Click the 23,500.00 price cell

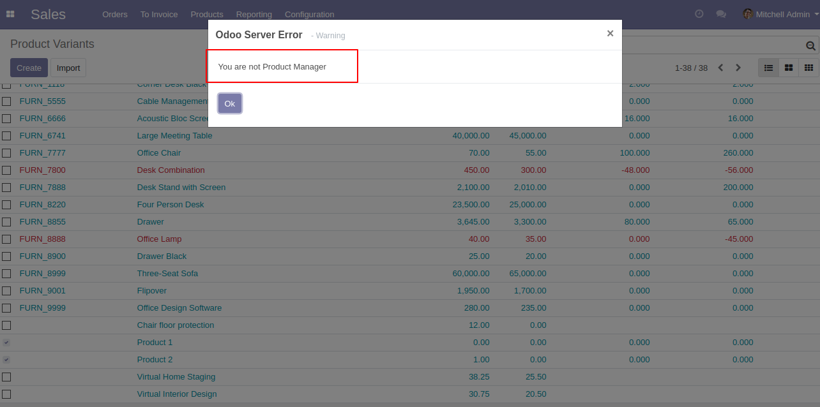471,204
